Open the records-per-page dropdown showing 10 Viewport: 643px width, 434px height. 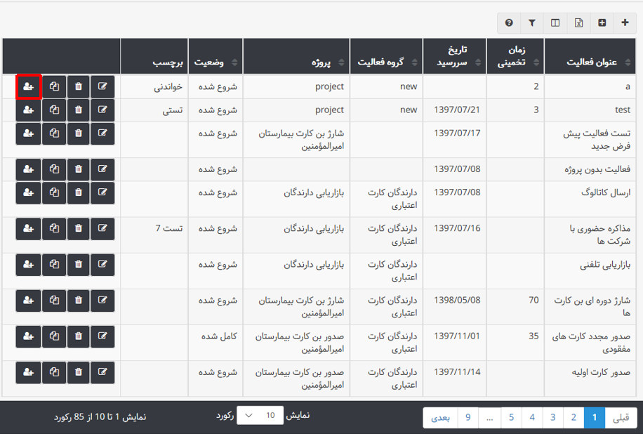click(x=260, y=416)
